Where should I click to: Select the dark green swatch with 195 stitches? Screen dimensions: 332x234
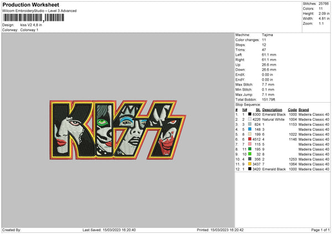point(250,149)
